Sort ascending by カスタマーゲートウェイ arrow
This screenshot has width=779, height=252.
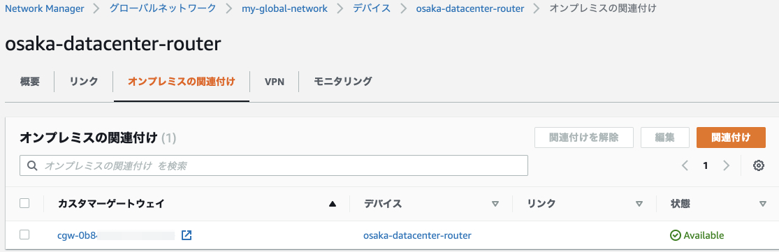click(333, 203)
